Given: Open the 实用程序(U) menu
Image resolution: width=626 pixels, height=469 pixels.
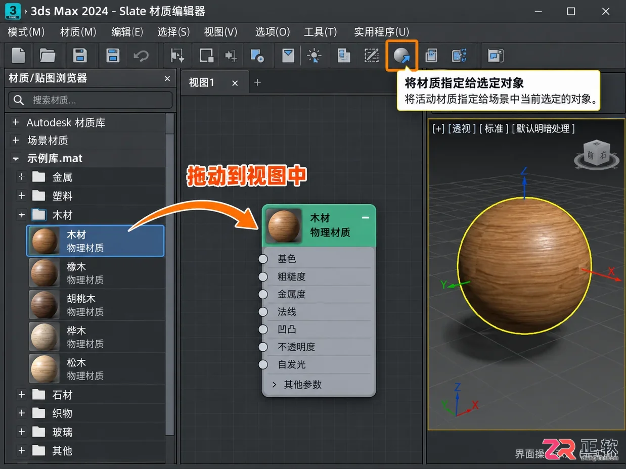Looking at the screenshot, I should click(381, 32).
